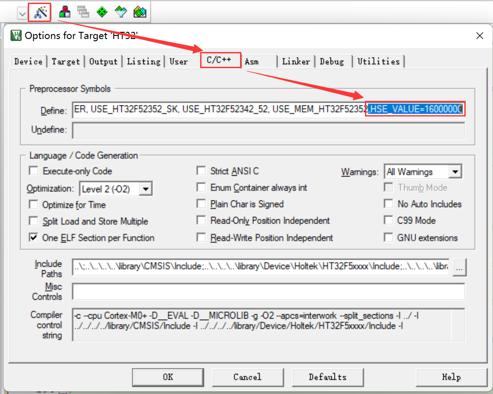Viewport: 493px width, 394px height.
Task: Click the Options for Target magic wand icon
Action: tap(40, 12)
